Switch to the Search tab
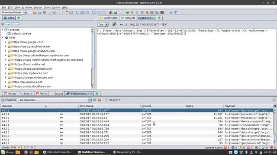277x155 pixels. pyautogui.click(x=26, y=93)
